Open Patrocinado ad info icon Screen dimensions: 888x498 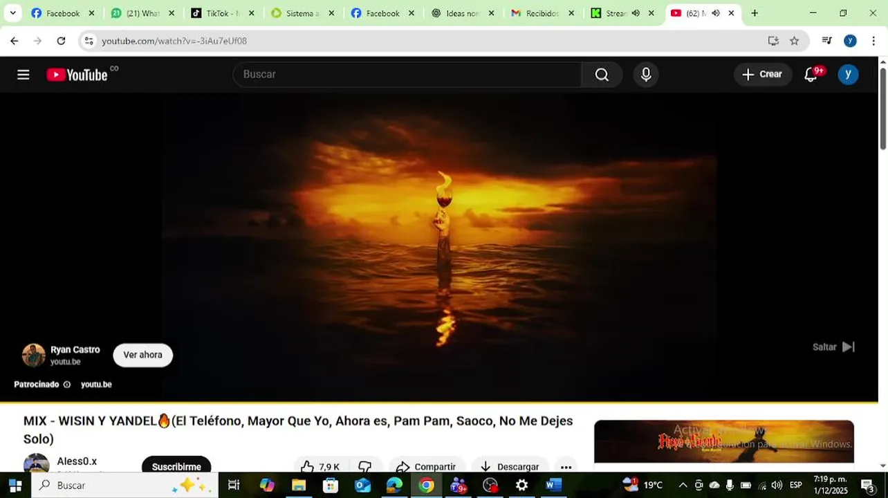pos(67,385)
